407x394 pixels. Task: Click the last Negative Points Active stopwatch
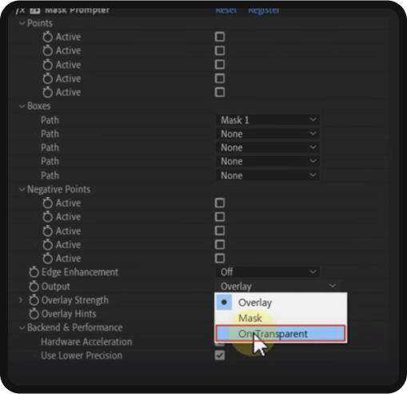coord(48,258)
